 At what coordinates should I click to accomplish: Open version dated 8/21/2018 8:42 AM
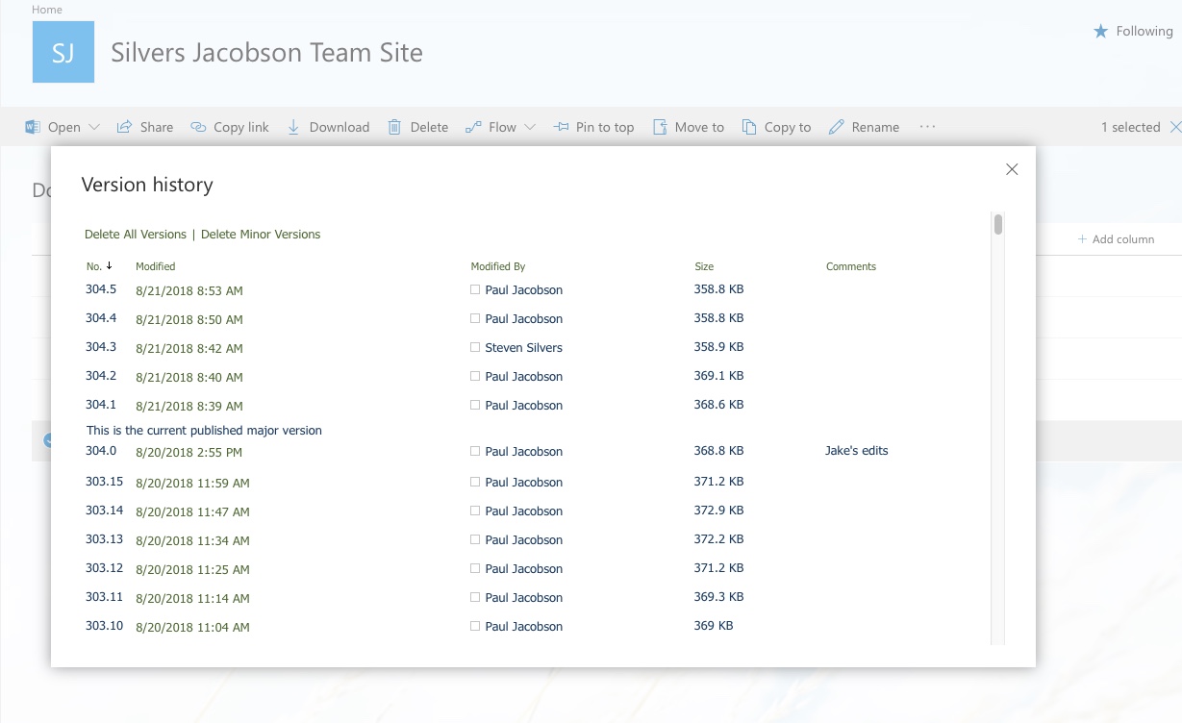click(x=189, y=348)
